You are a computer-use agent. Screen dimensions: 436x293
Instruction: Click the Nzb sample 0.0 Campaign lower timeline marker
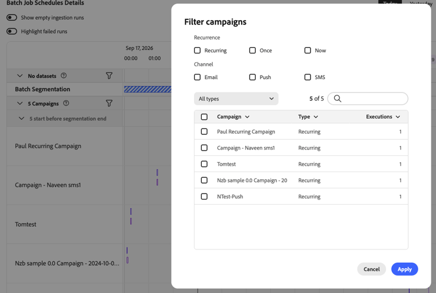(127, 260)
